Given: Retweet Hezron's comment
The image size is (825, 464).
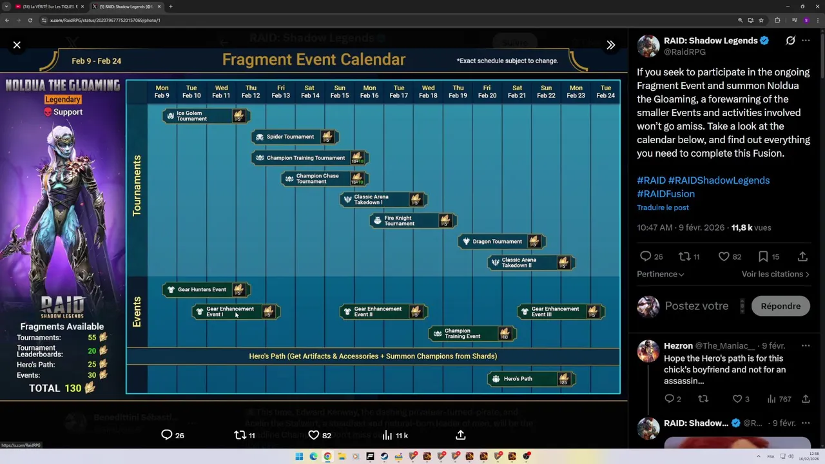Looking at the screenshot, I should click(703, 399).
